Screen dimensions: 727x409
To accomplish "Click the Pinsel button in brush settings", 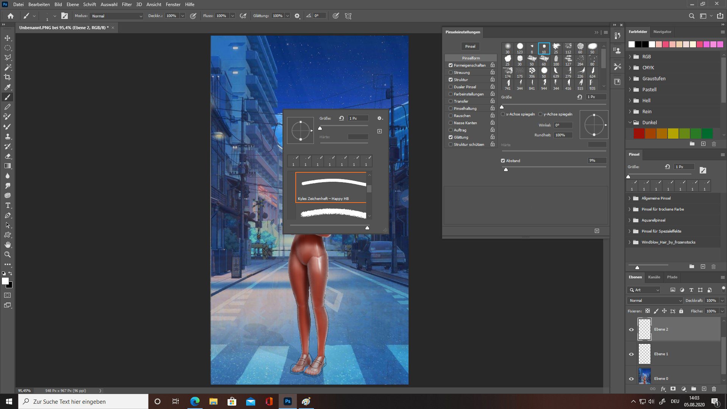I will (x=470, y=46).
